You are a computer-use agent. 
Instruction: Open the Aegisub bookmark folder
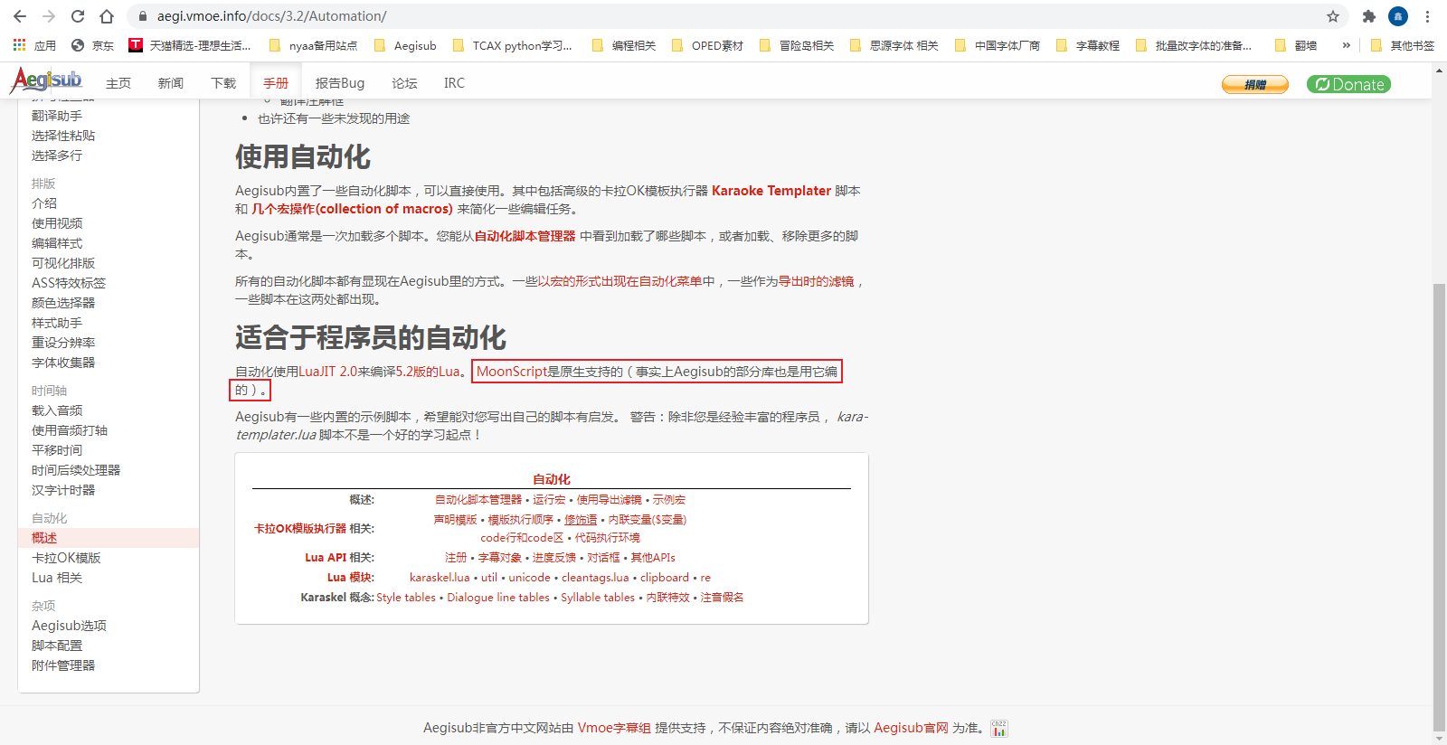405,45
